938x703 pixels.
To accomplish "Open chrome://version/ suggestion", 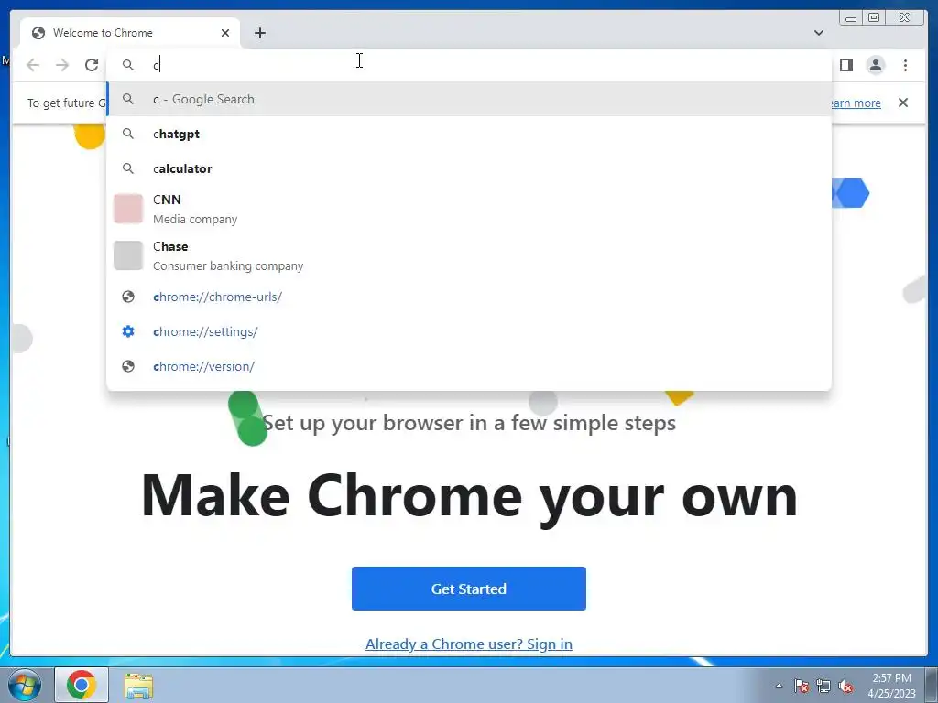I will click(x=469, y=366).
